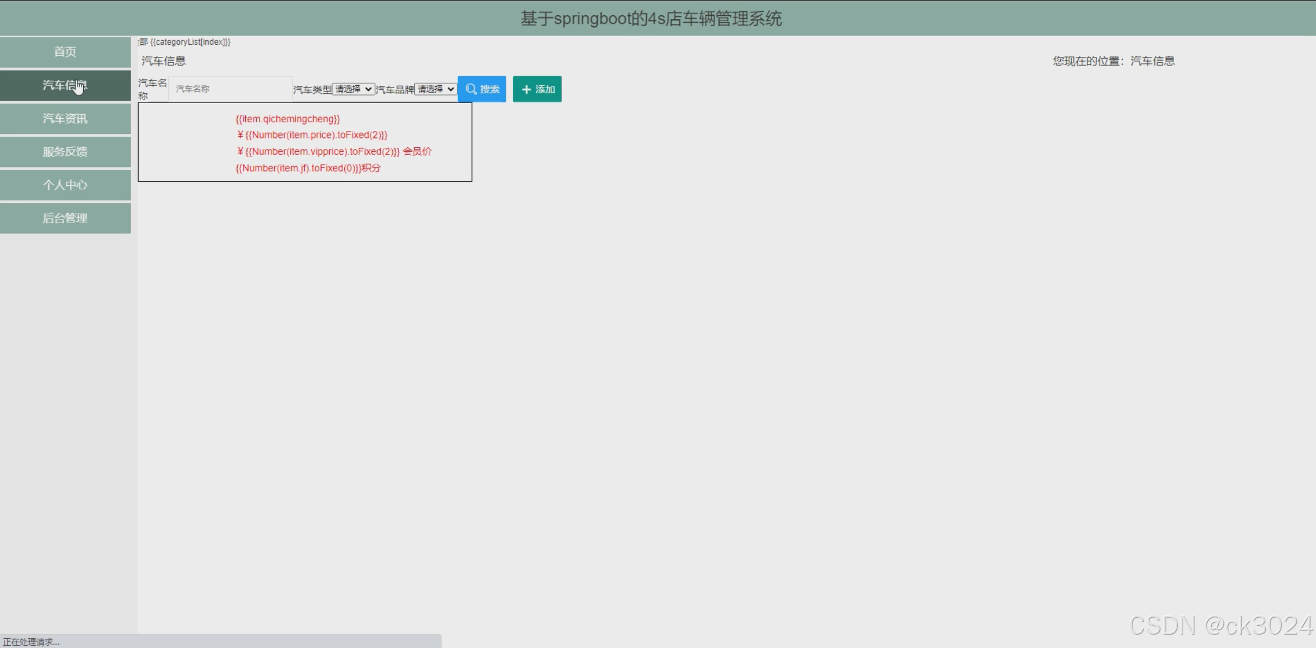Screen dimensions: 1316x648
Task: Select the highlighted 汽车信息 sidebar item
Action: pyautogui.click(x=65, y=85)
